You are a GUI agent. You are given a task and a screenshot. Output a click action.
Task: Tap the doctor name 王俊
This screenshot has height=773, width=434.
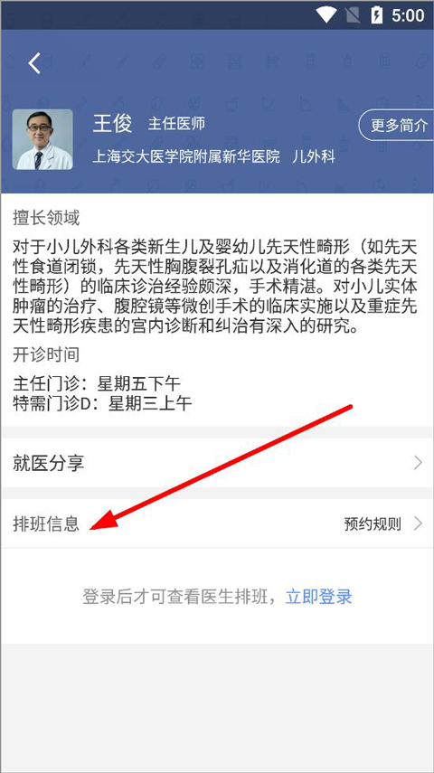coord(112,123)
